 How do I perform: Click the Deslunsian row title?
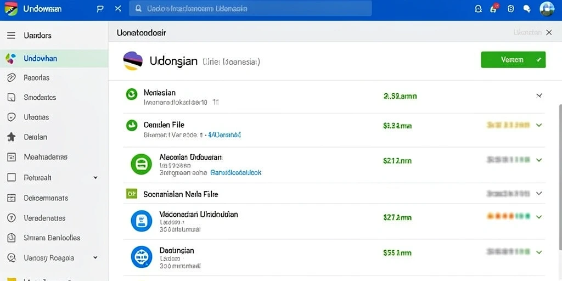(177, 250)
